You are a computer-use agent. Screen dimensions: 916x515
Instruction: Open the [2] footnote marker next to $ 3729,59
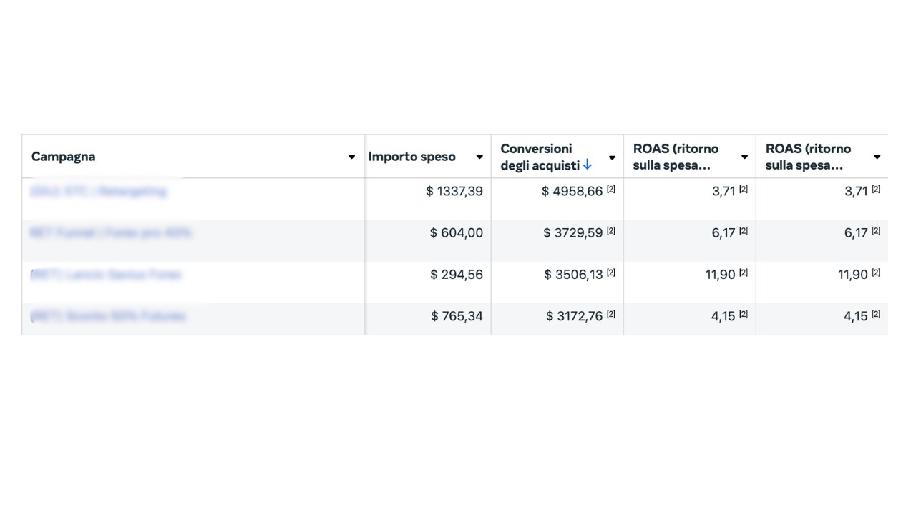coord(611,231)
